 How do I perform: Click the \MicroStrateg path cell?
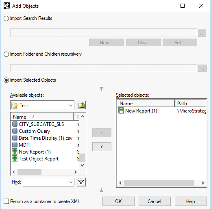point(191,111)
